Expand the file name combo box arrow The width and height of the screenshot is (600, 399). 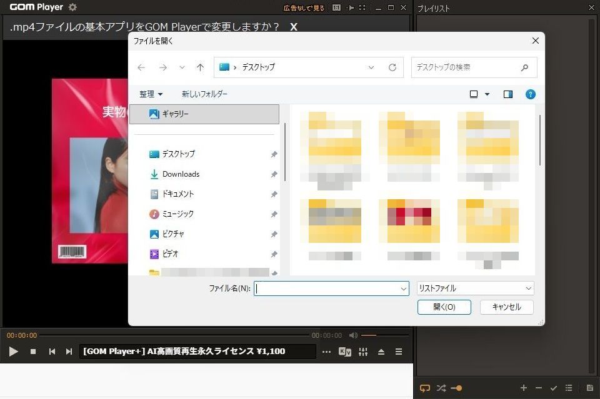tap(403, 288)
